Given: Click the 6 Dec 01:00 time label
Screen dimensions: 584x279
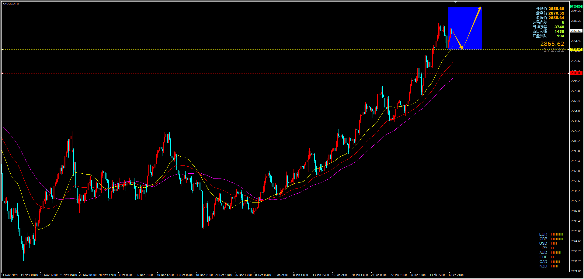Looking at the screenshot, I should point(145,275).
